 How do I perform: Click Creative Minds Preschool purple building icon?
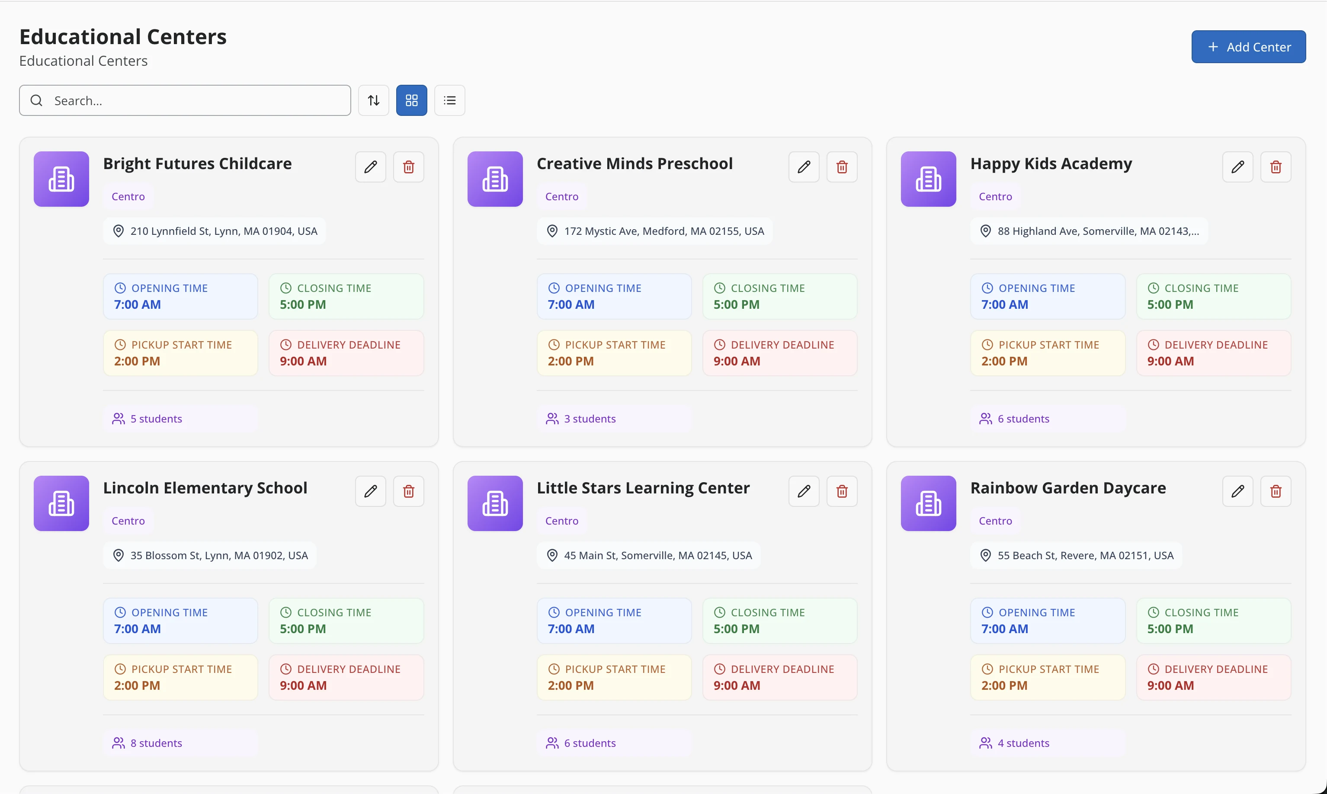pos(495,179)
